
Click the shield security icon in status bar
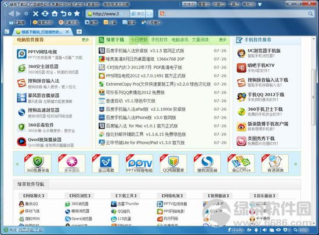[x=285, y=230]
